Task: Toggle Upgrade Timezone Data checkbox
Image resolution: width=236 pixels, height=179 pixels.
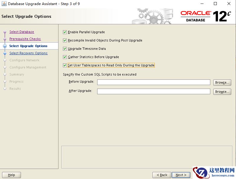Action: (x=65, y=49)
